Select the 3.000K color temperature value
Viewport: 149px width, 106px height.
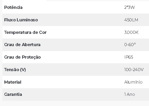point(131,32)
